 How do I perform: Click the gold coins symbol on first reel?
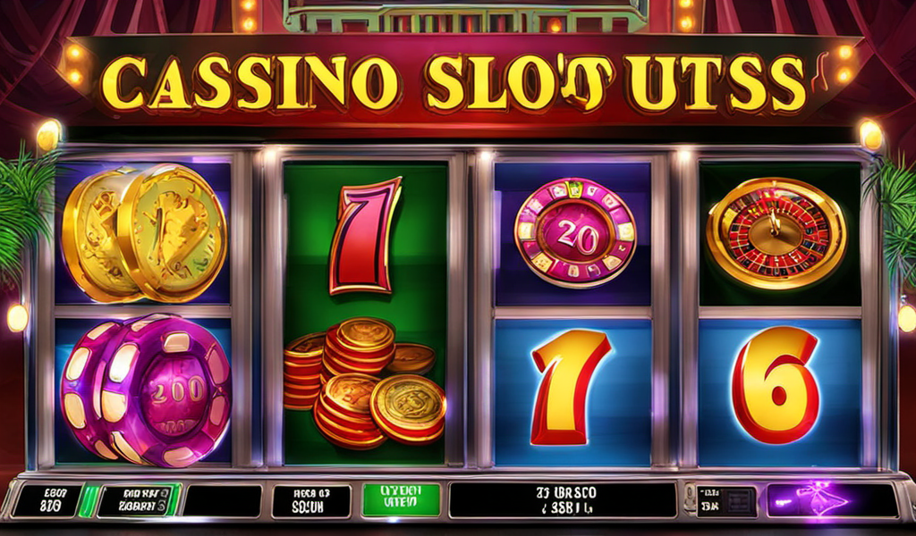pos(144,233)
